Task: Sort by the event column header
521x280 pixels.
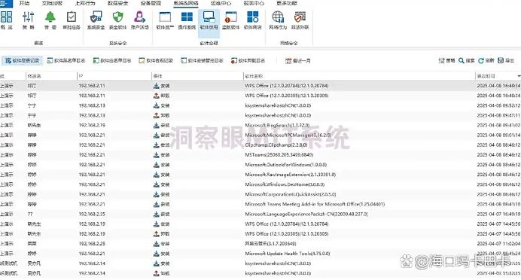Action: coord(197,76)
